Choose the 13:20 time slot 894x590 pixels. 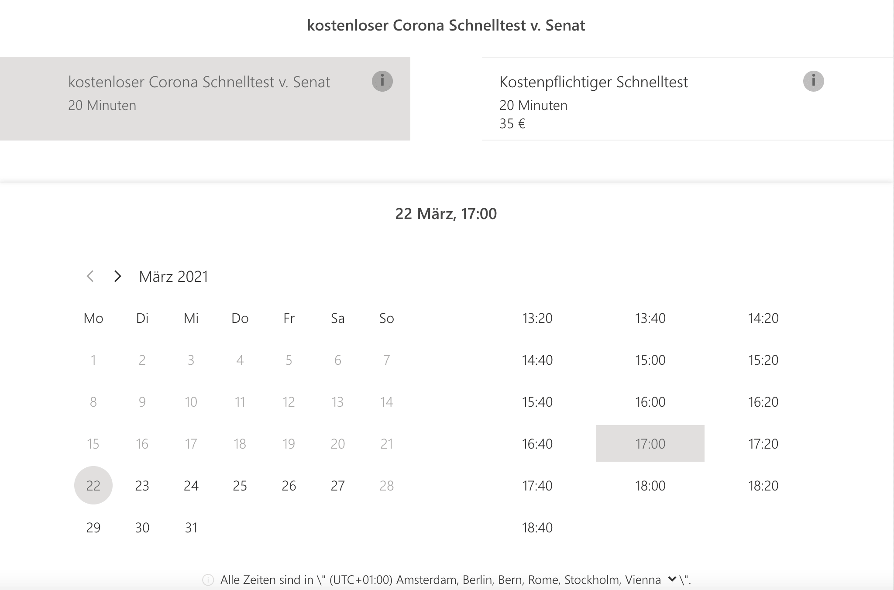[x=537, y=318]
